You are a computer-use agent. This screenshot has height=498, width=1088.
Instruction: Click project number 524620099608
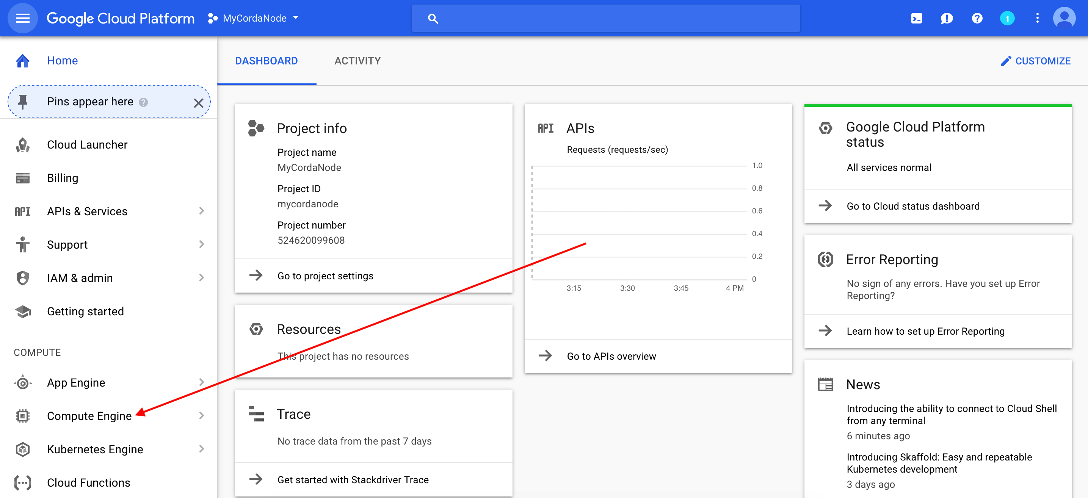point(311,240)
